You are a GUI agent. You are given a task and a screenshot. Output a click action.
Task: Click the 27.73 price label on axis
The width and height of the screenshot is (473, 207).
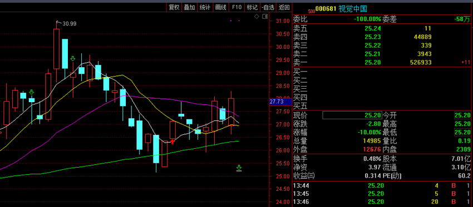click(277, 102)
